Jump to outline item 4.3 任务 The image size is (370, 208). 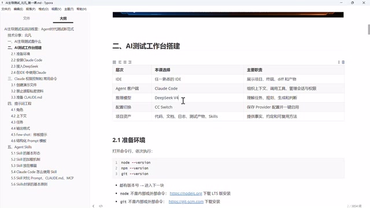click(17, 122)
